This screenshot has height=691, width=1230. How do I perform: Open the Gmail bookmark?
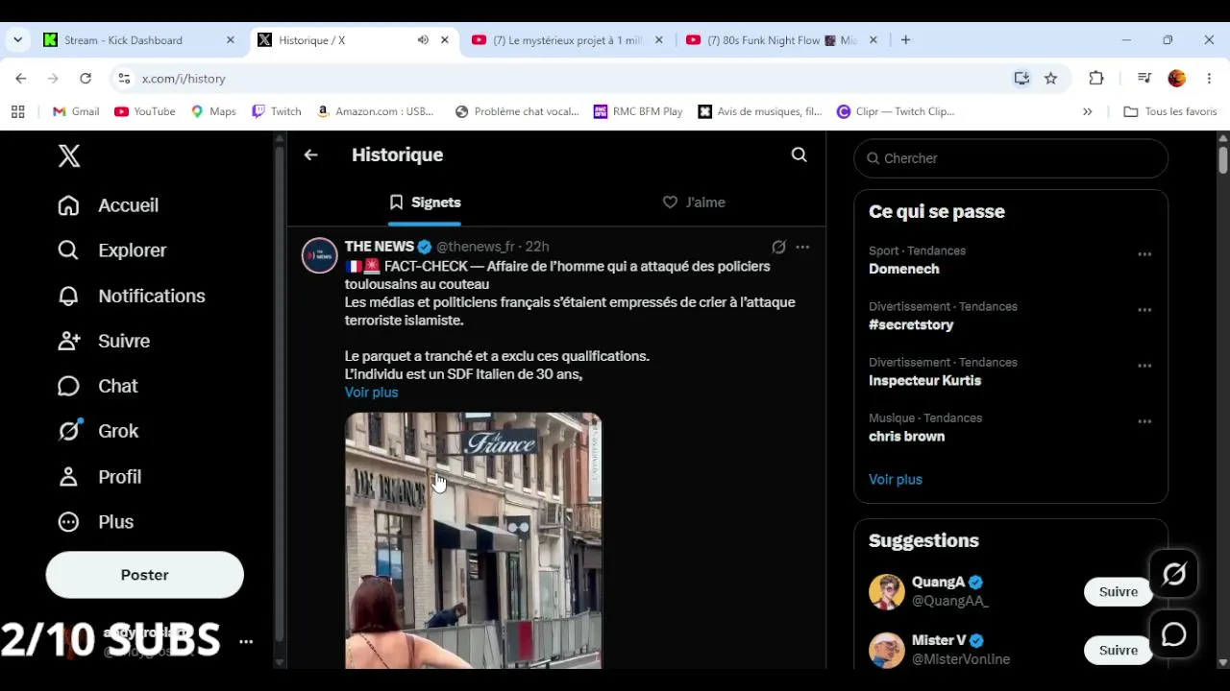click(x=76, y=111)
